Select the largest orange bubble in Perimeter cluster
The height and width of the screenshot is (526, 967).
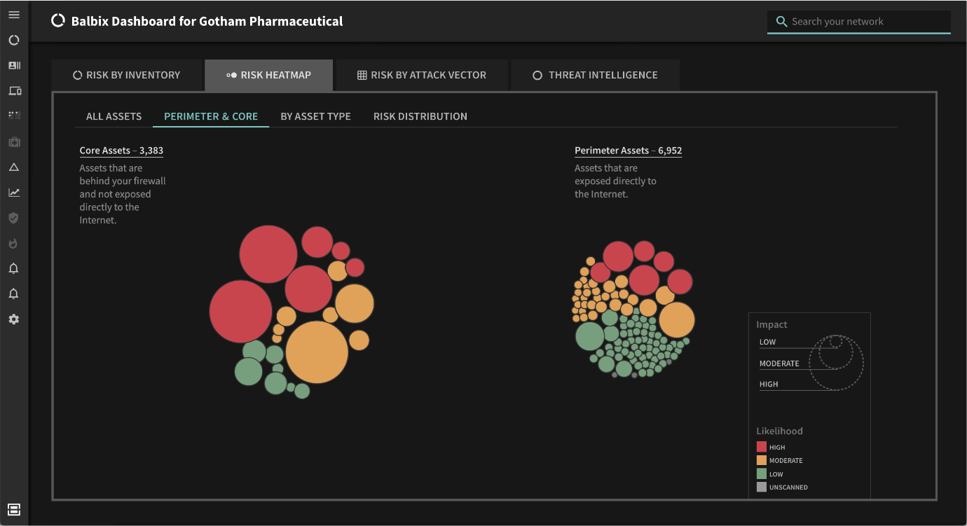pyautogui.click(x=677, y=320)
